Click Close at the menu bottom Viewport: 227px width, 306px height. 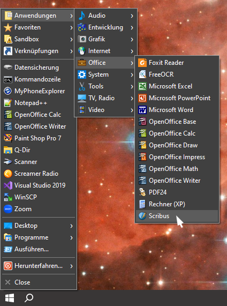click(39, 282)
